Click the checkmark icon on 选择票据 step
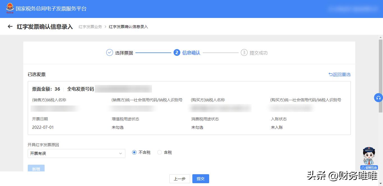 [x=109, y=53]
